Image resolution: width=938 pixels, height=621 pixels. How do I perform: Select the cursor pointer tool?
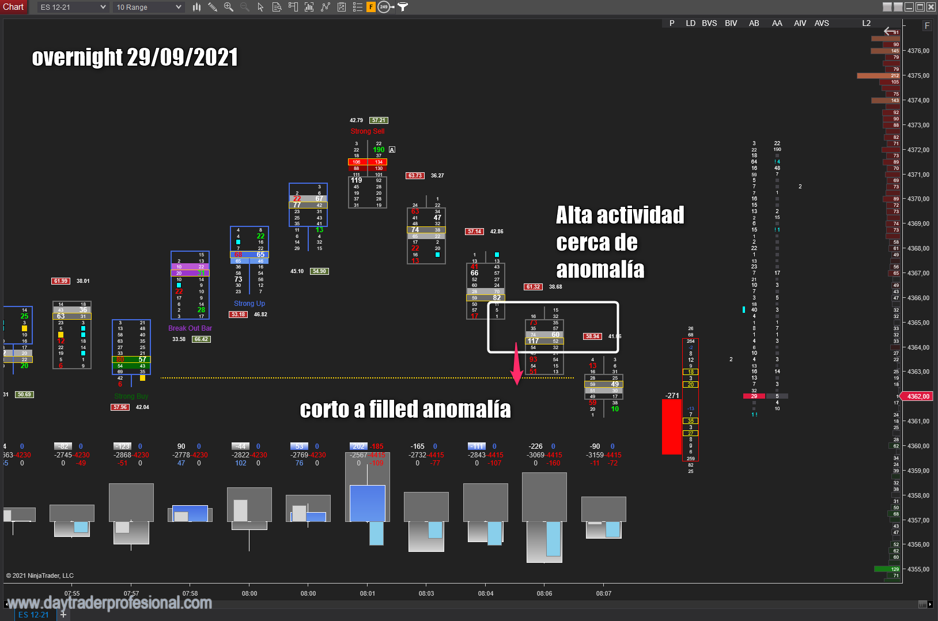coord(260,7)
